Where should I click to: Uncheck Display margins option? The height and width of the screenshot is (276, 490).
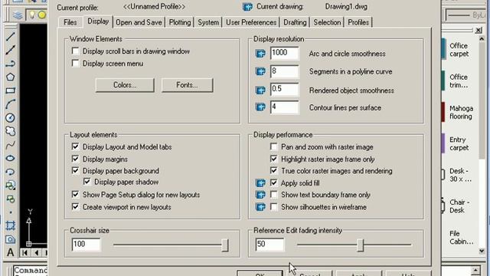click(x=75, y=159)
